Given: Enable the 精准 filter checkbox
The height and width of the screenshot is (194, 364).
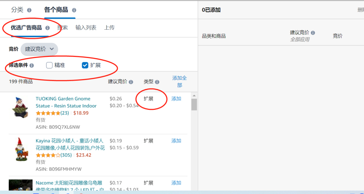Looking at the screenshot, I should 49,65.
